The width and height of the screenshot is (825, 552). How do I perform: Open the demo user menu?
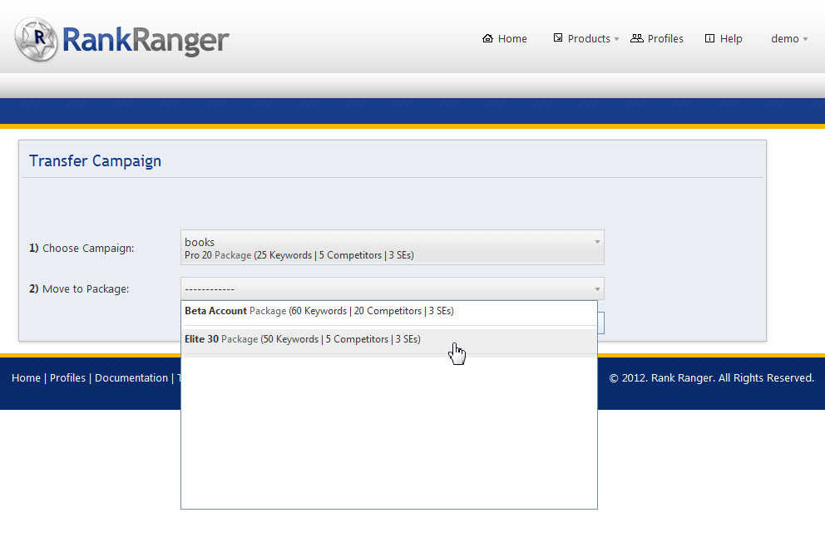click(x=784, y=38)
